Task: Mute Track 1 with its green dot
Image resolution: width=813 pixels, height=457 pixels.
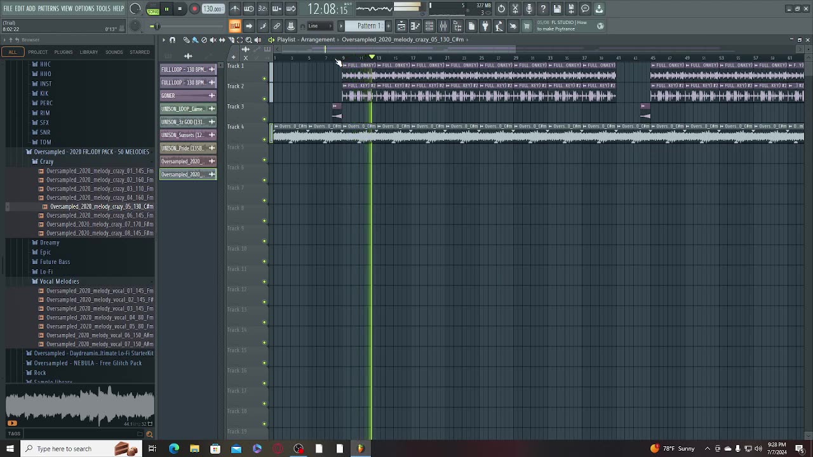Action: click(264, 79)
